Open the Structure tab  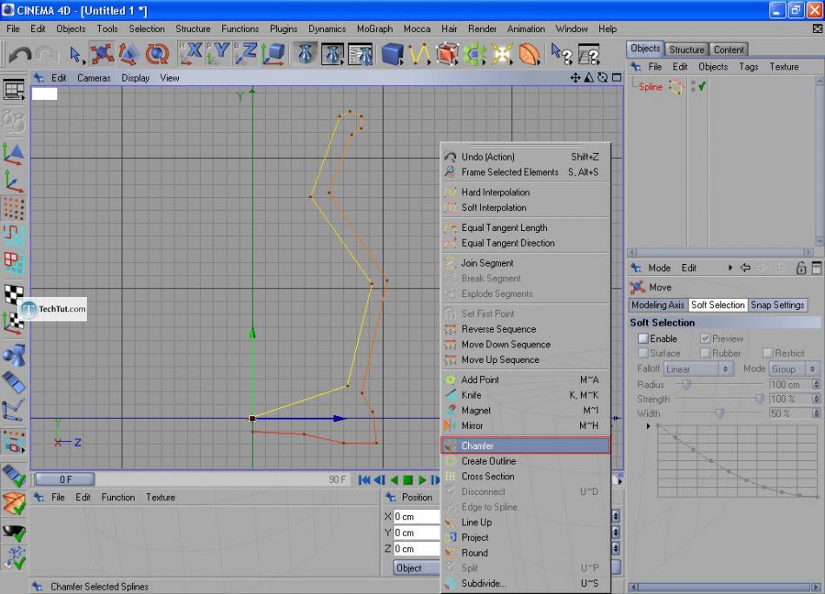tap(687, 49)
